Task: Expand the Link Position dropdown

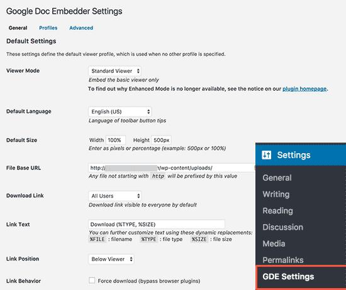Action: [111, 259]
